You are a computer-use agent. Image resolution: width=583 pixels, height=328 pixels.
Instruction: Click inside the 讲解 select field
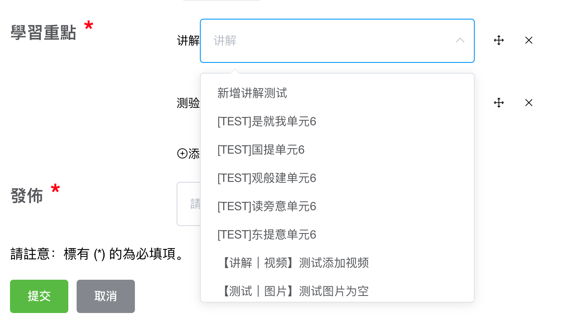[337, 41]
